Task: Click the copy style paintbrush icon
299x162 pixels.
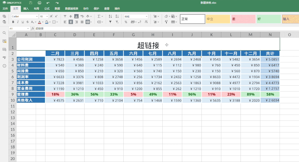Action: pos(166,22)
